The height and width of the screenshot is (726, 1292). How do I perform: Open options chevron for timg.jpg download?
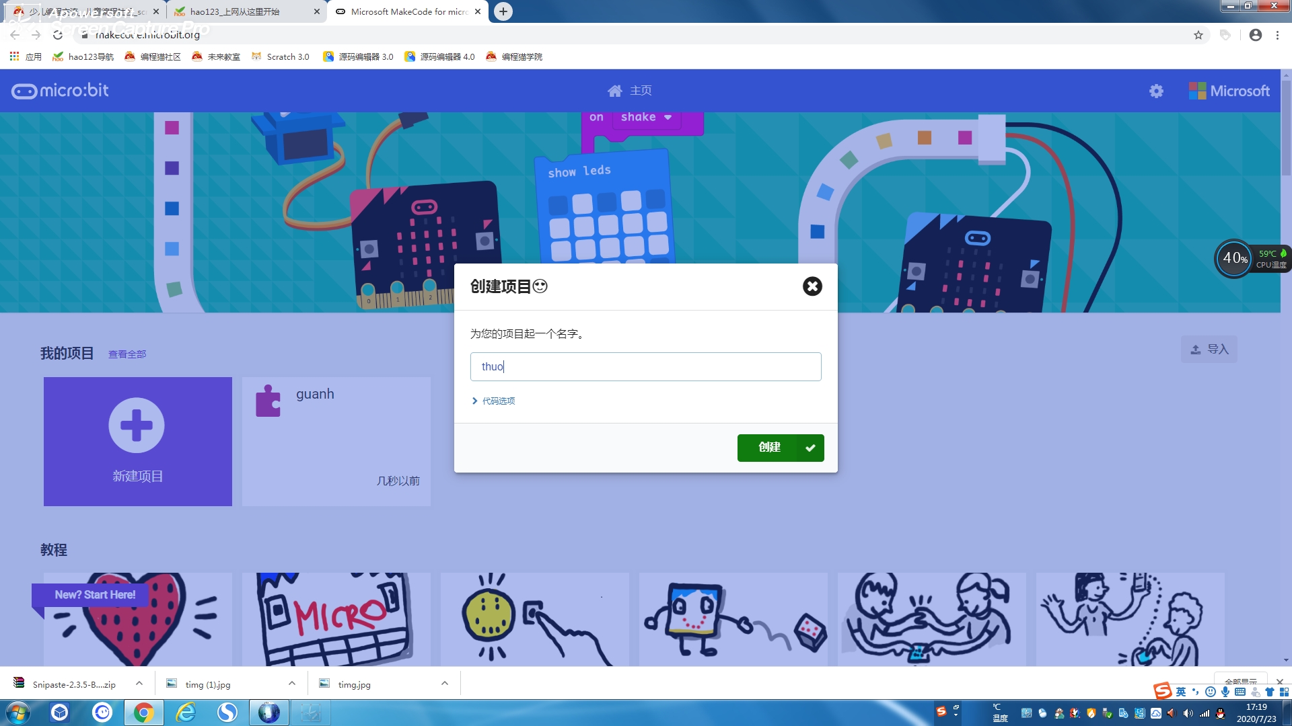(445, 684)
